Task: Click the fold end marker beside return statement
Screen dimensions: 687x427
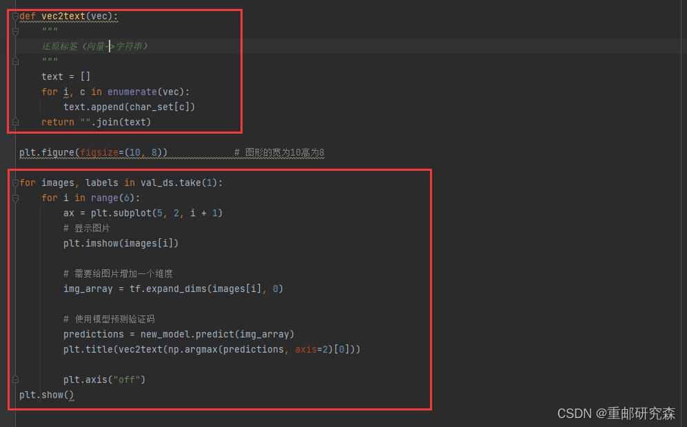Action: pos(15,122)
